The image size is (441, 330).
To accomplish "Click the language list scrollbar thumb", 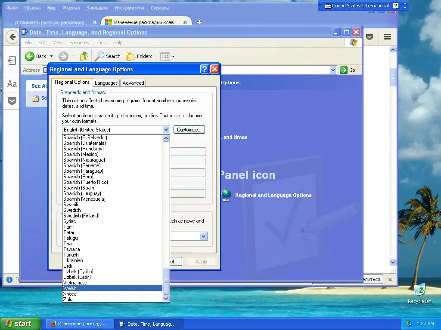I will (x=166, y=281).
